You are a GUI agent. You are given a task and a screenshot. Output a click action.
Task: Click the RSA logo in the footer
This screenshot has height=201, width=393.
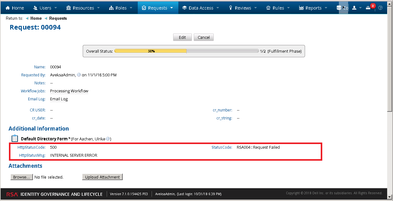pyautogui.click(x=12, y=194)
